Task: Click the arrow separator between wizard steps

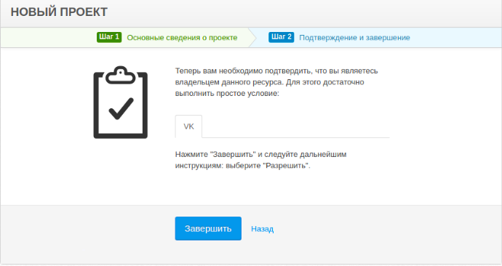Action: [252, 37]
